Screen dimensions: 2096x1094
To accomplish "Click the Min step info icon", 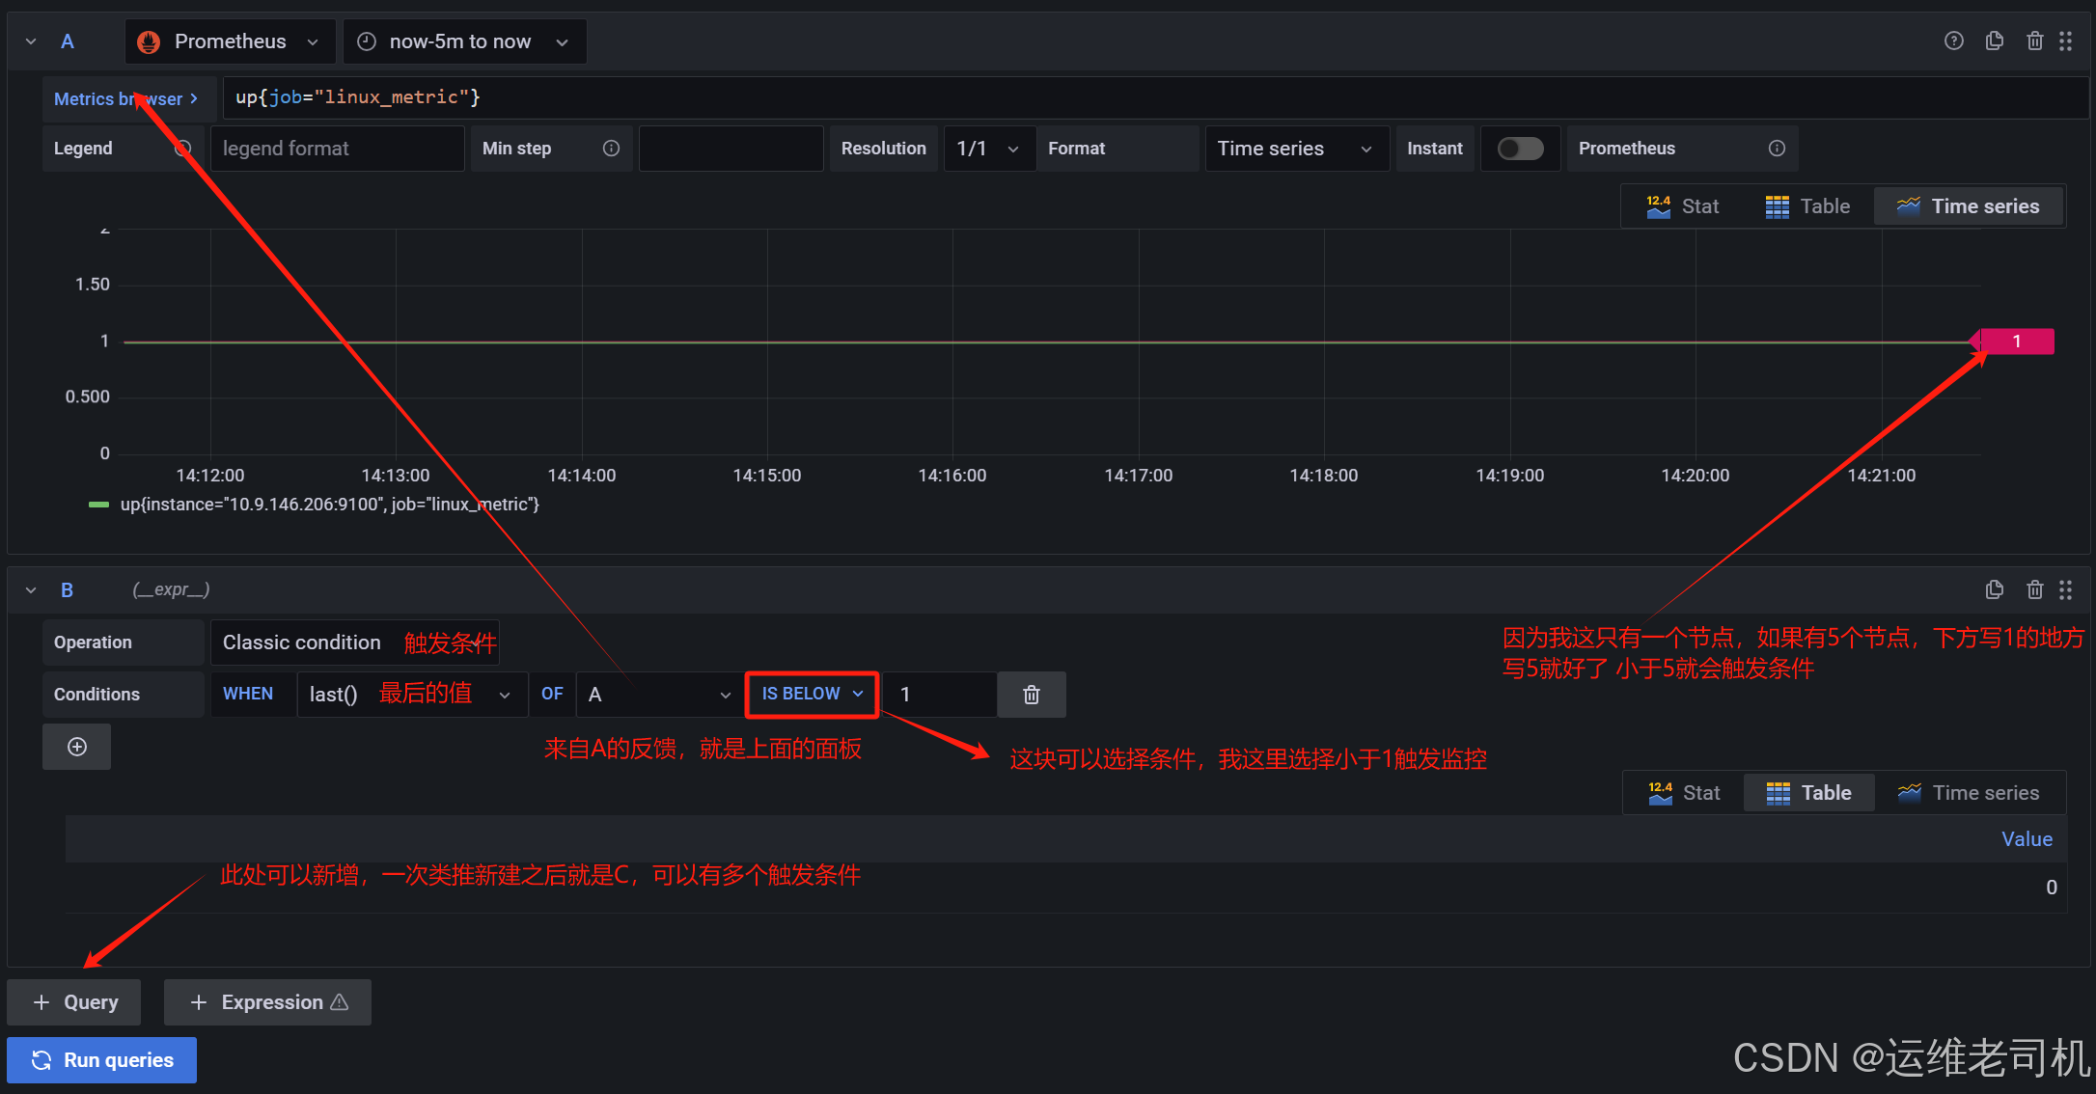I will pyautogui.click(x=611, y=148).
